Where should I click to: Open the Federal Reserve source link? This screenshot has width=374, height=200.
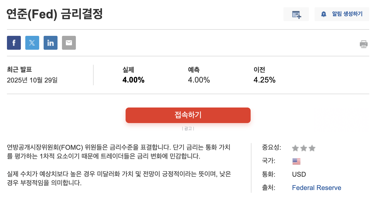coord(316,188)
